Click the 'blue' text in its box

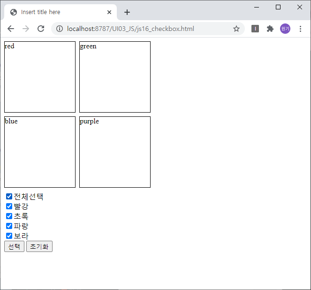click(11, 121)
